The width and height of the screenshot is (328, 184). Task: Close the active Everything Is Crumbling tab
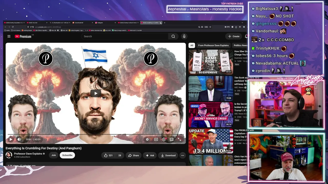coord(161,23)
